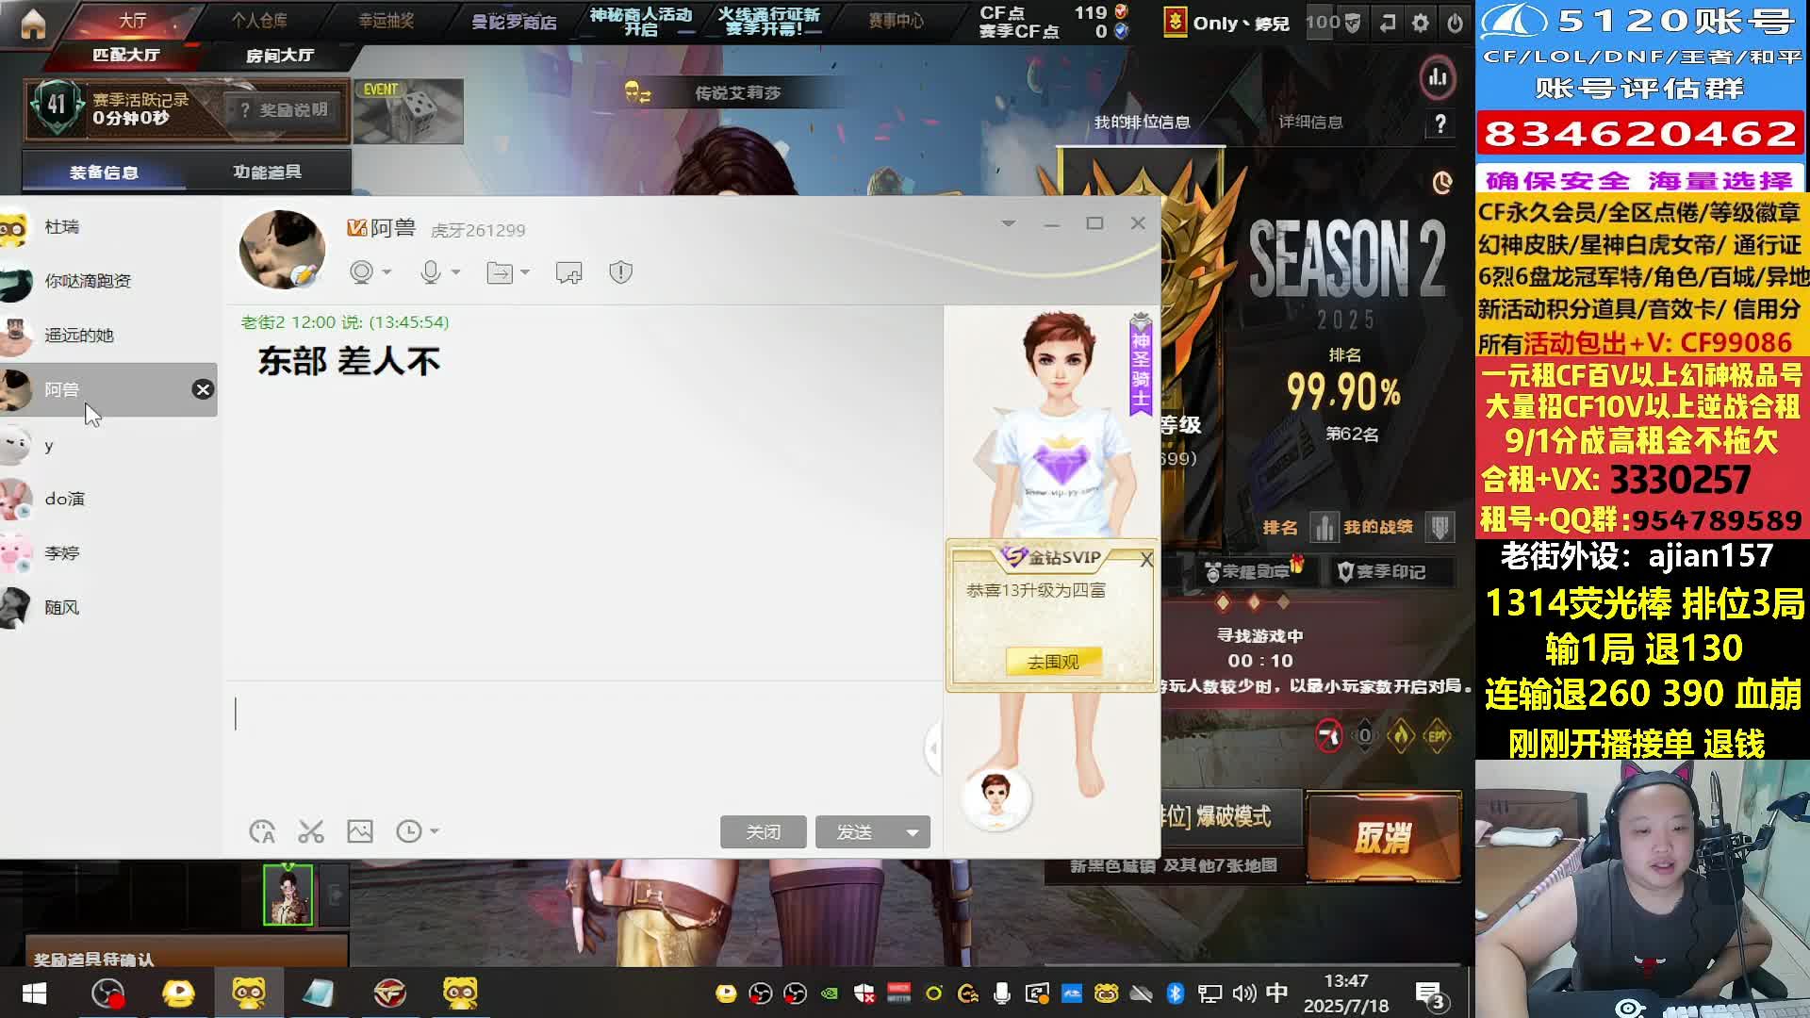Click the character thumbnail with the green border

point(288,895)
